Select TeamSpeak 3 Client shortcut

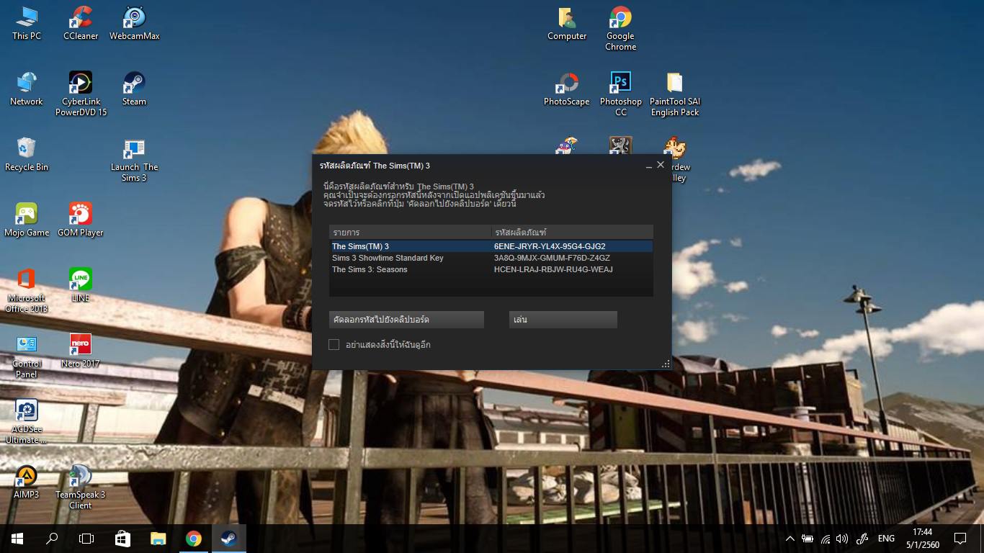click(81, 487)
